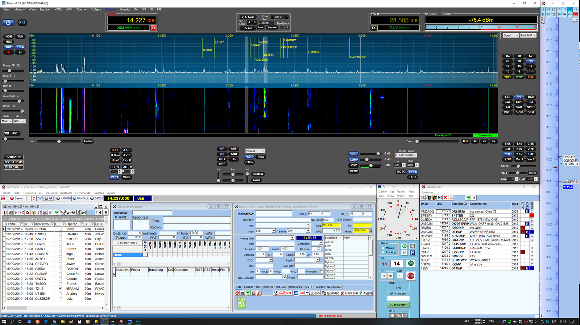Click the SP button in rotator panel
Screen dimensions: 580x325
pyautogui.click(x=405, y=253)
